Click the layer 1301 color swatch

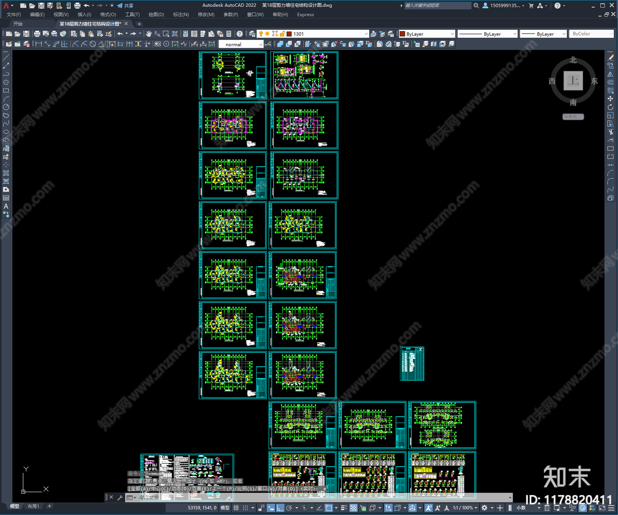point(289,34)
